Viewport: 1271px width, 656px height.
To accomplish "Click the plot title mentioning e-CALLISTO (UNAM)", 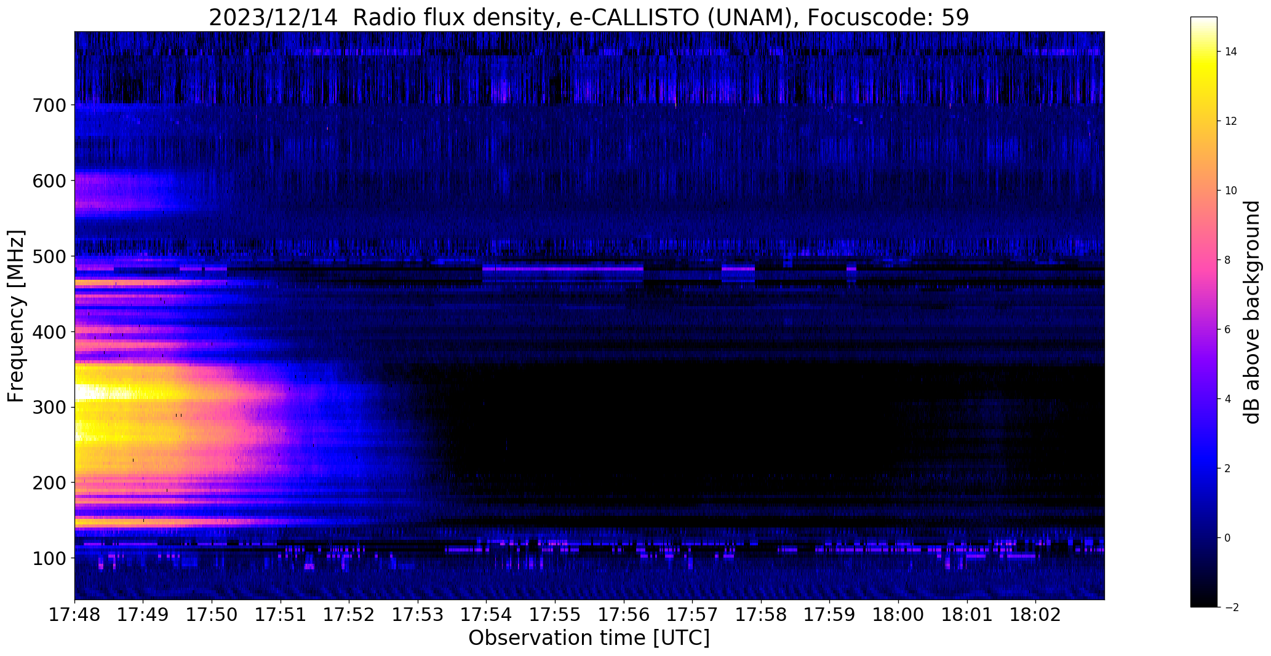I will click(589, 17).
